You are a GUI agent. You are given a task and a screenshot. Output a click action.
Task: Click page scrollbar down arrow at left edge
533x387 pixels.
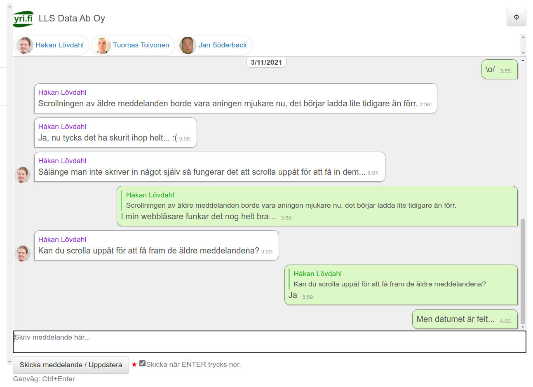click(x=9, y=362)
